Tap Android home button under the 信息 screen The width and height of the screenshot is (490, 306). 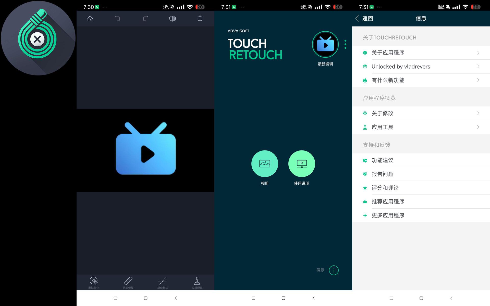[x=421, y=298]
